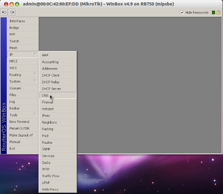
Task: Open the Files menu item
Action: pos(23,95)
